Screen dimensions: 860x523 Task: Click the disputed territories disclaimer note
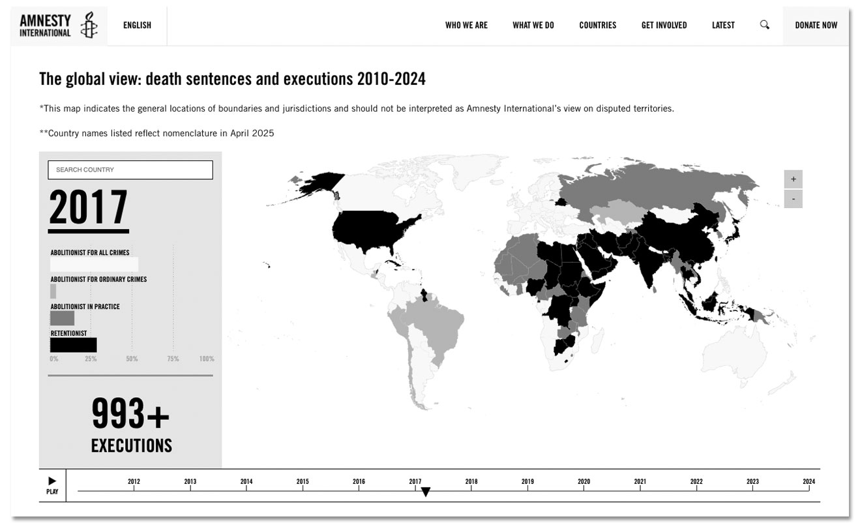click(x=356, y=108)
